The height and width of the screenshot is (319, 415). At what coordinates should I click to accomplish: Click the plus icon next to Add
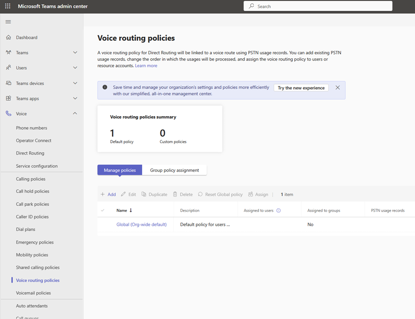102,194
